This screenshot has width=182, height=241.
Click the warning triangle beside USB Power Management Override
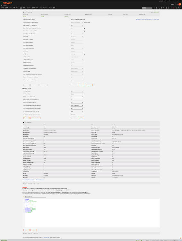[84, 28]
